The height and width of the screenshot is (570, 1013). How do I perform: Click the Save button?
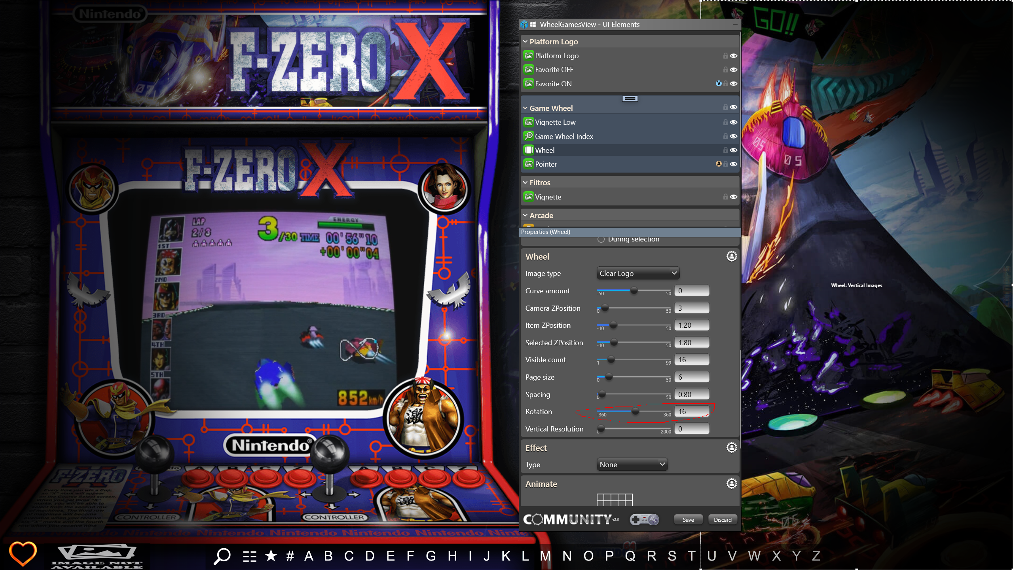pos(688,520)
